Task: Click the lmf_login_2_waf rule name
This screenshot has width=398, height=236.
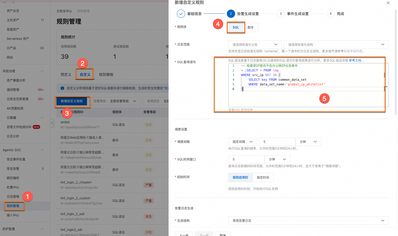Action: coord(73,214)
